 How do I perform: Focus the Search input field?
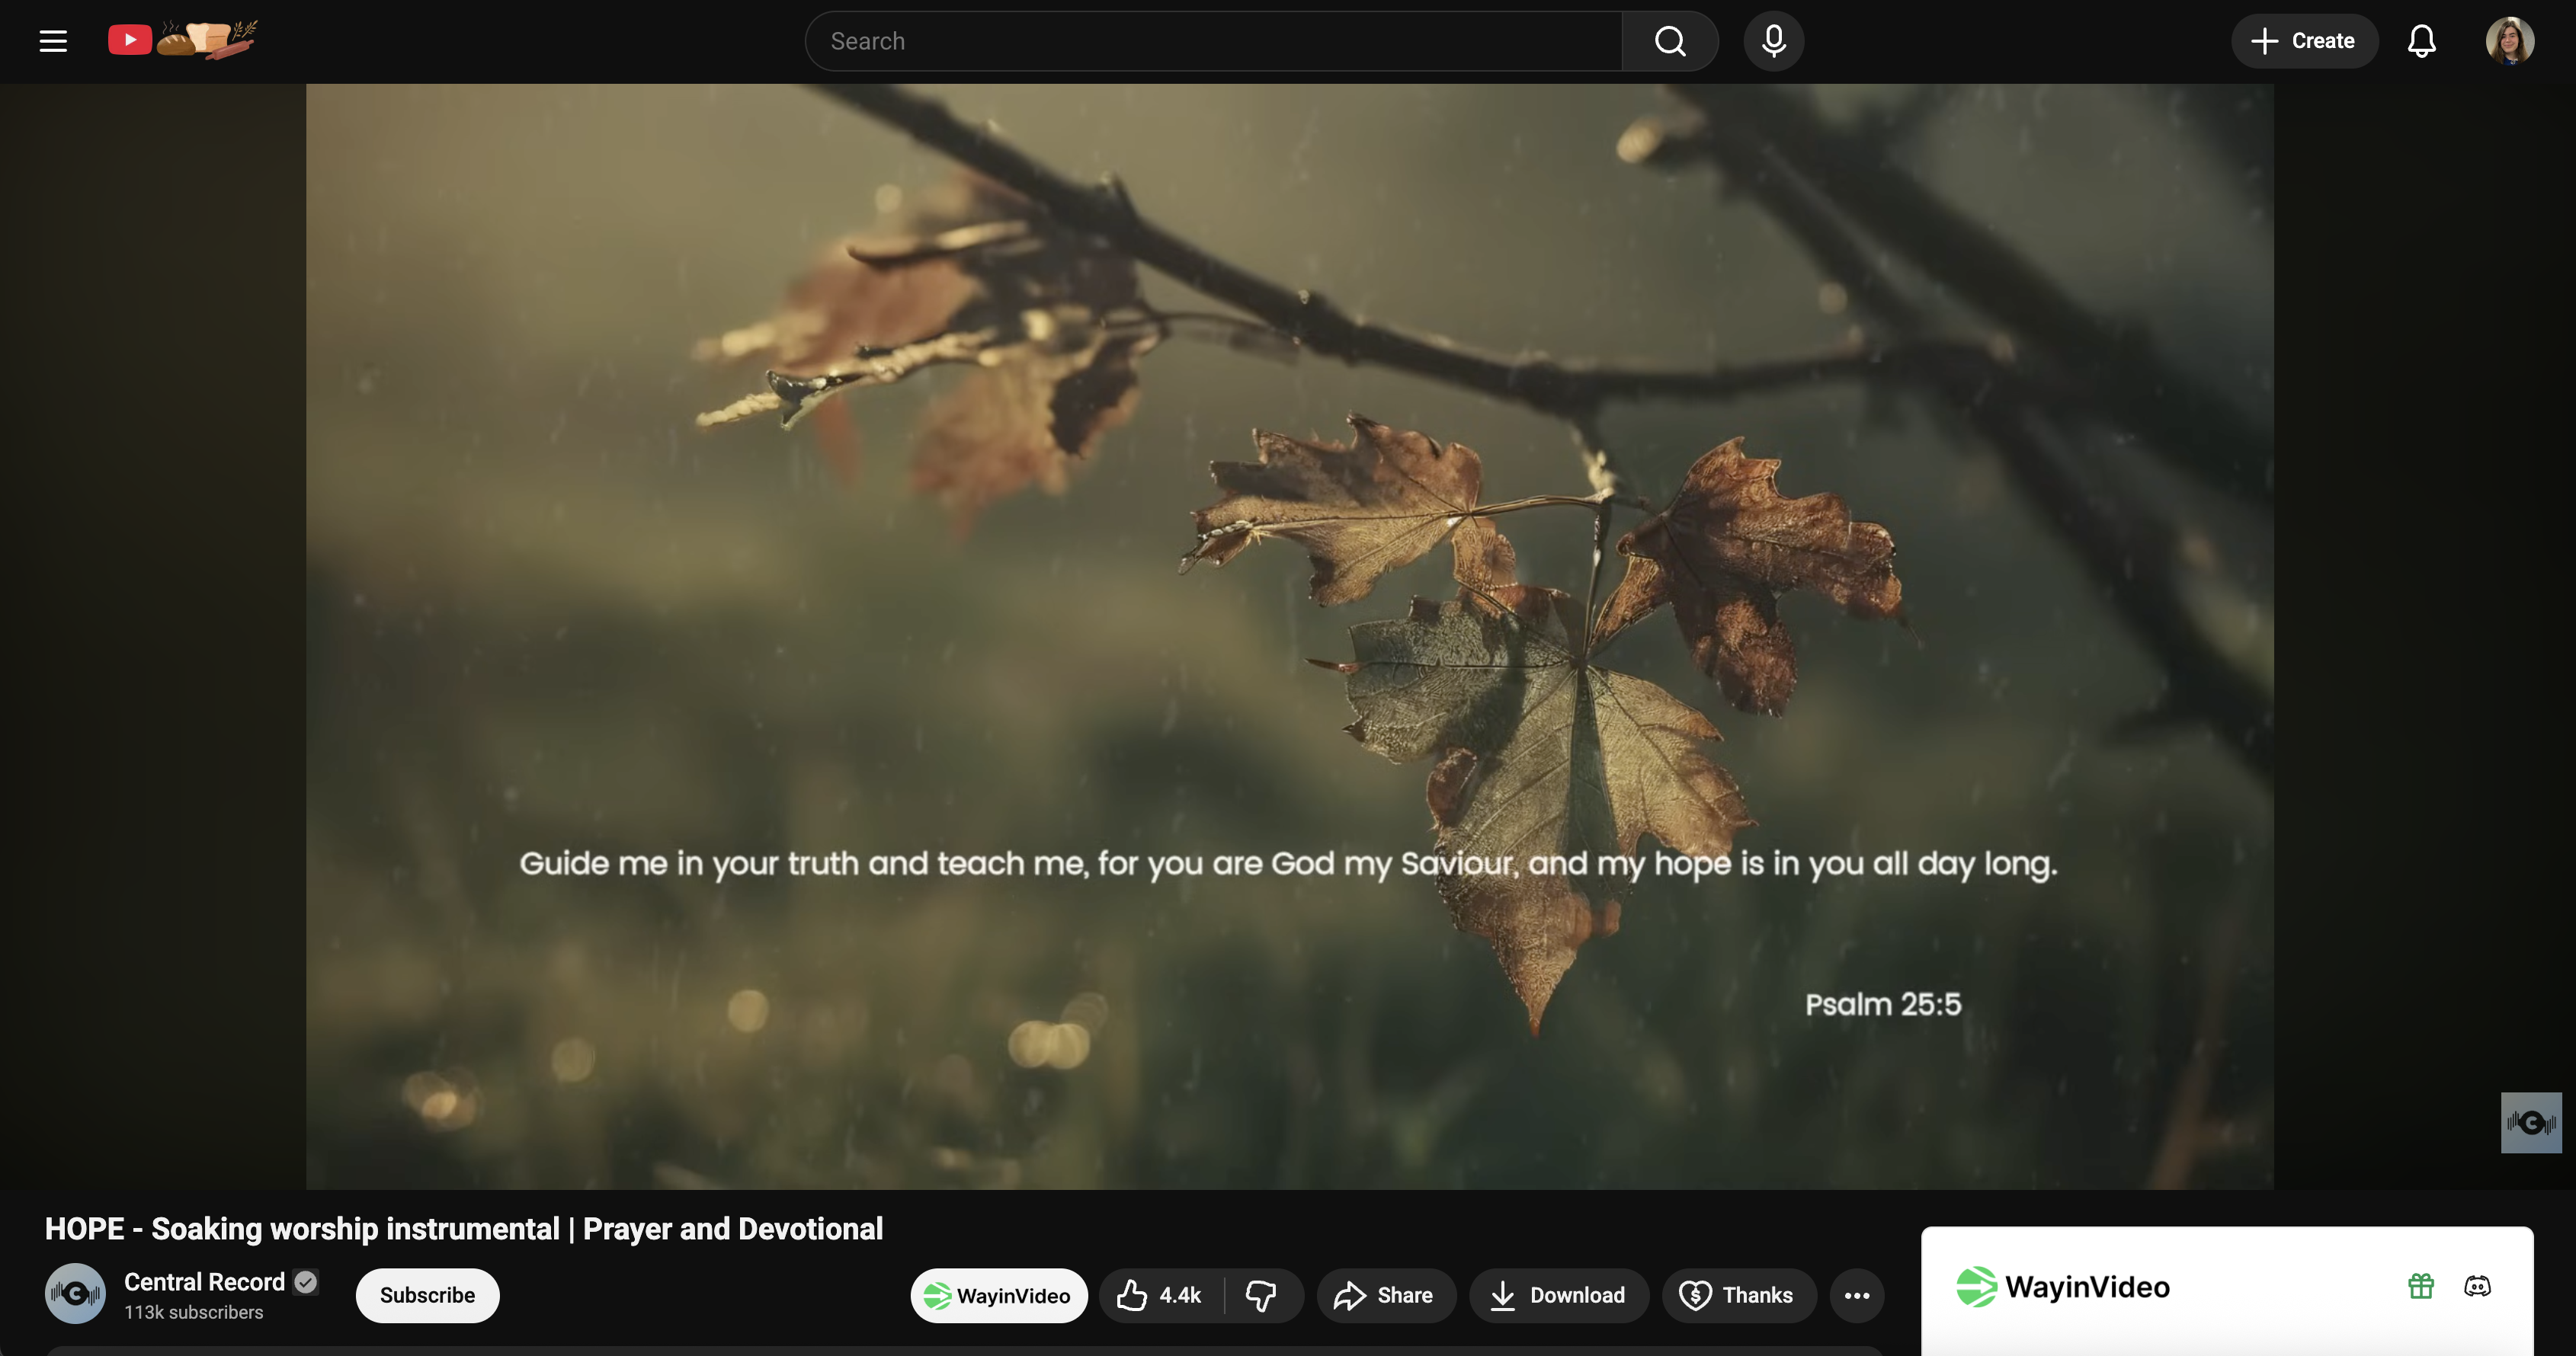point(1212,41)
